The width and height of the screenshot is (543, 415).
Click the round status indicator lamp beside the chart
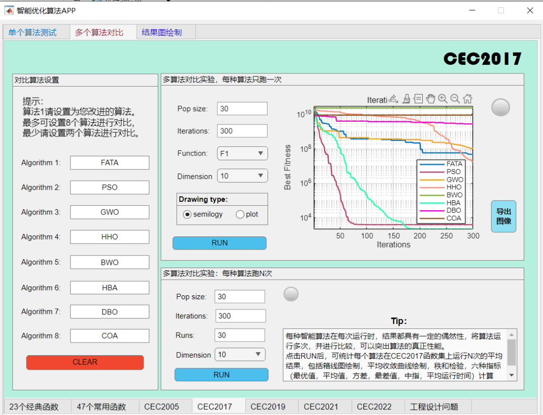(500, 107)
